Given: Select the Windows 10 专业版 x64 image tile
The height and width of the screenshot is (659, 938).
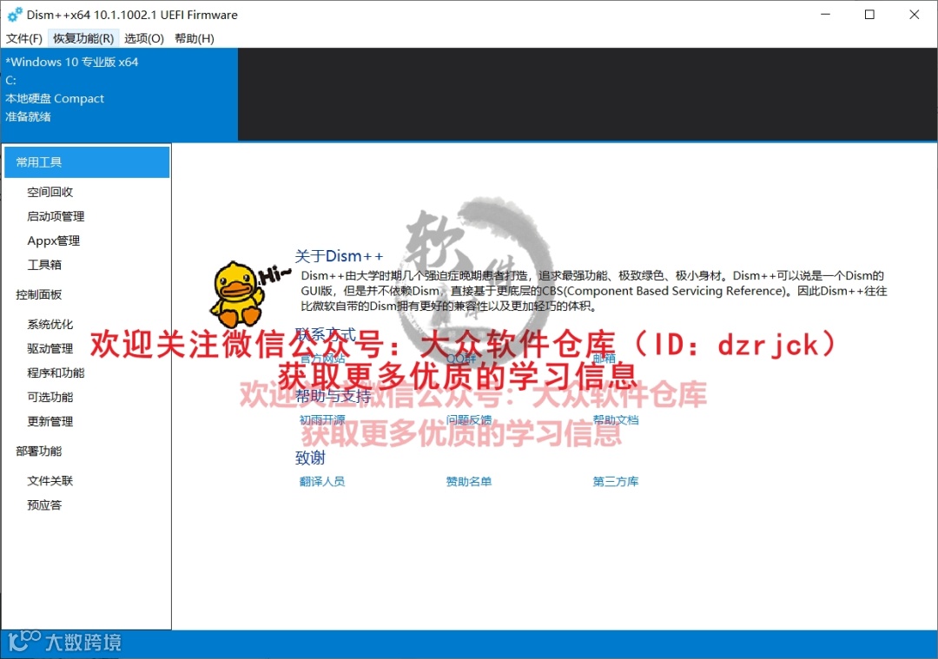Looking at the screenshot, I should [x=120, y=95].
